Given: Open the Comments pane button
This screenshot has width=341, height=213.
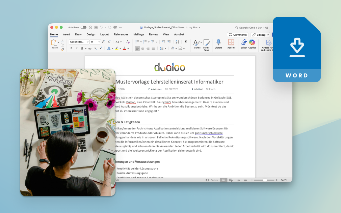Looking at the screenshot, I should coord(238,35).
